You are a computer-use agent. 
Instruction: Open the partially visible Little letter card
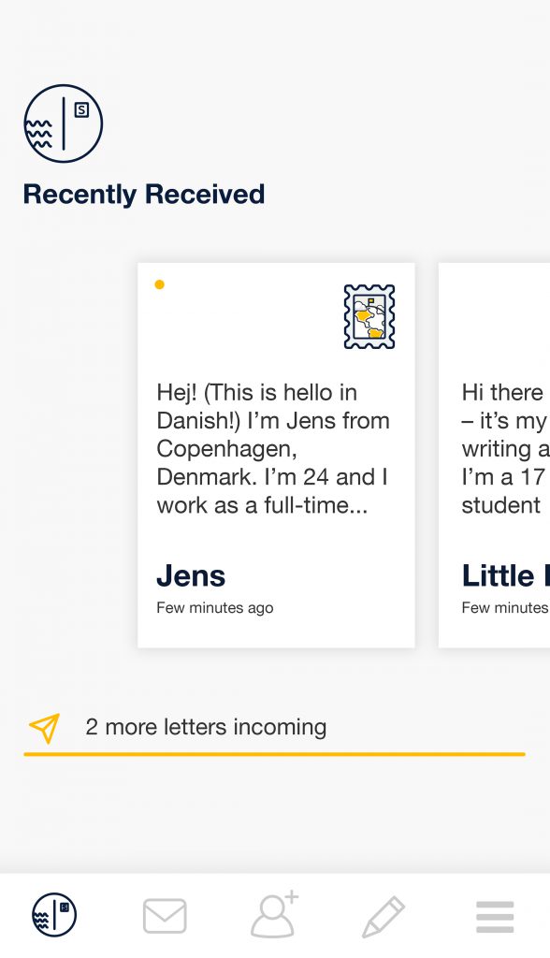point(495,456)
